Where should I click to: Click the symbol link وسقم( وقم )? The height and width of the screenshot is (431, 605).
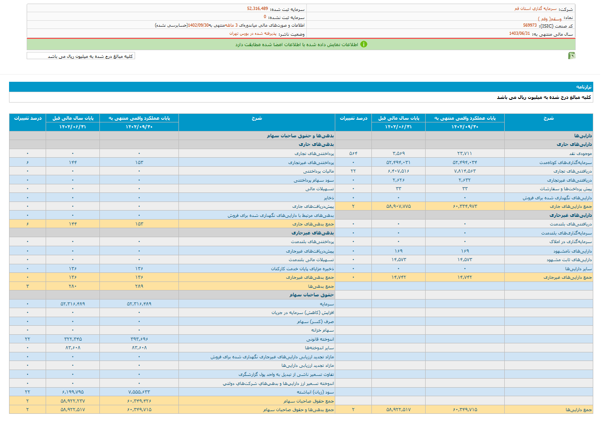tap(549, 18)
